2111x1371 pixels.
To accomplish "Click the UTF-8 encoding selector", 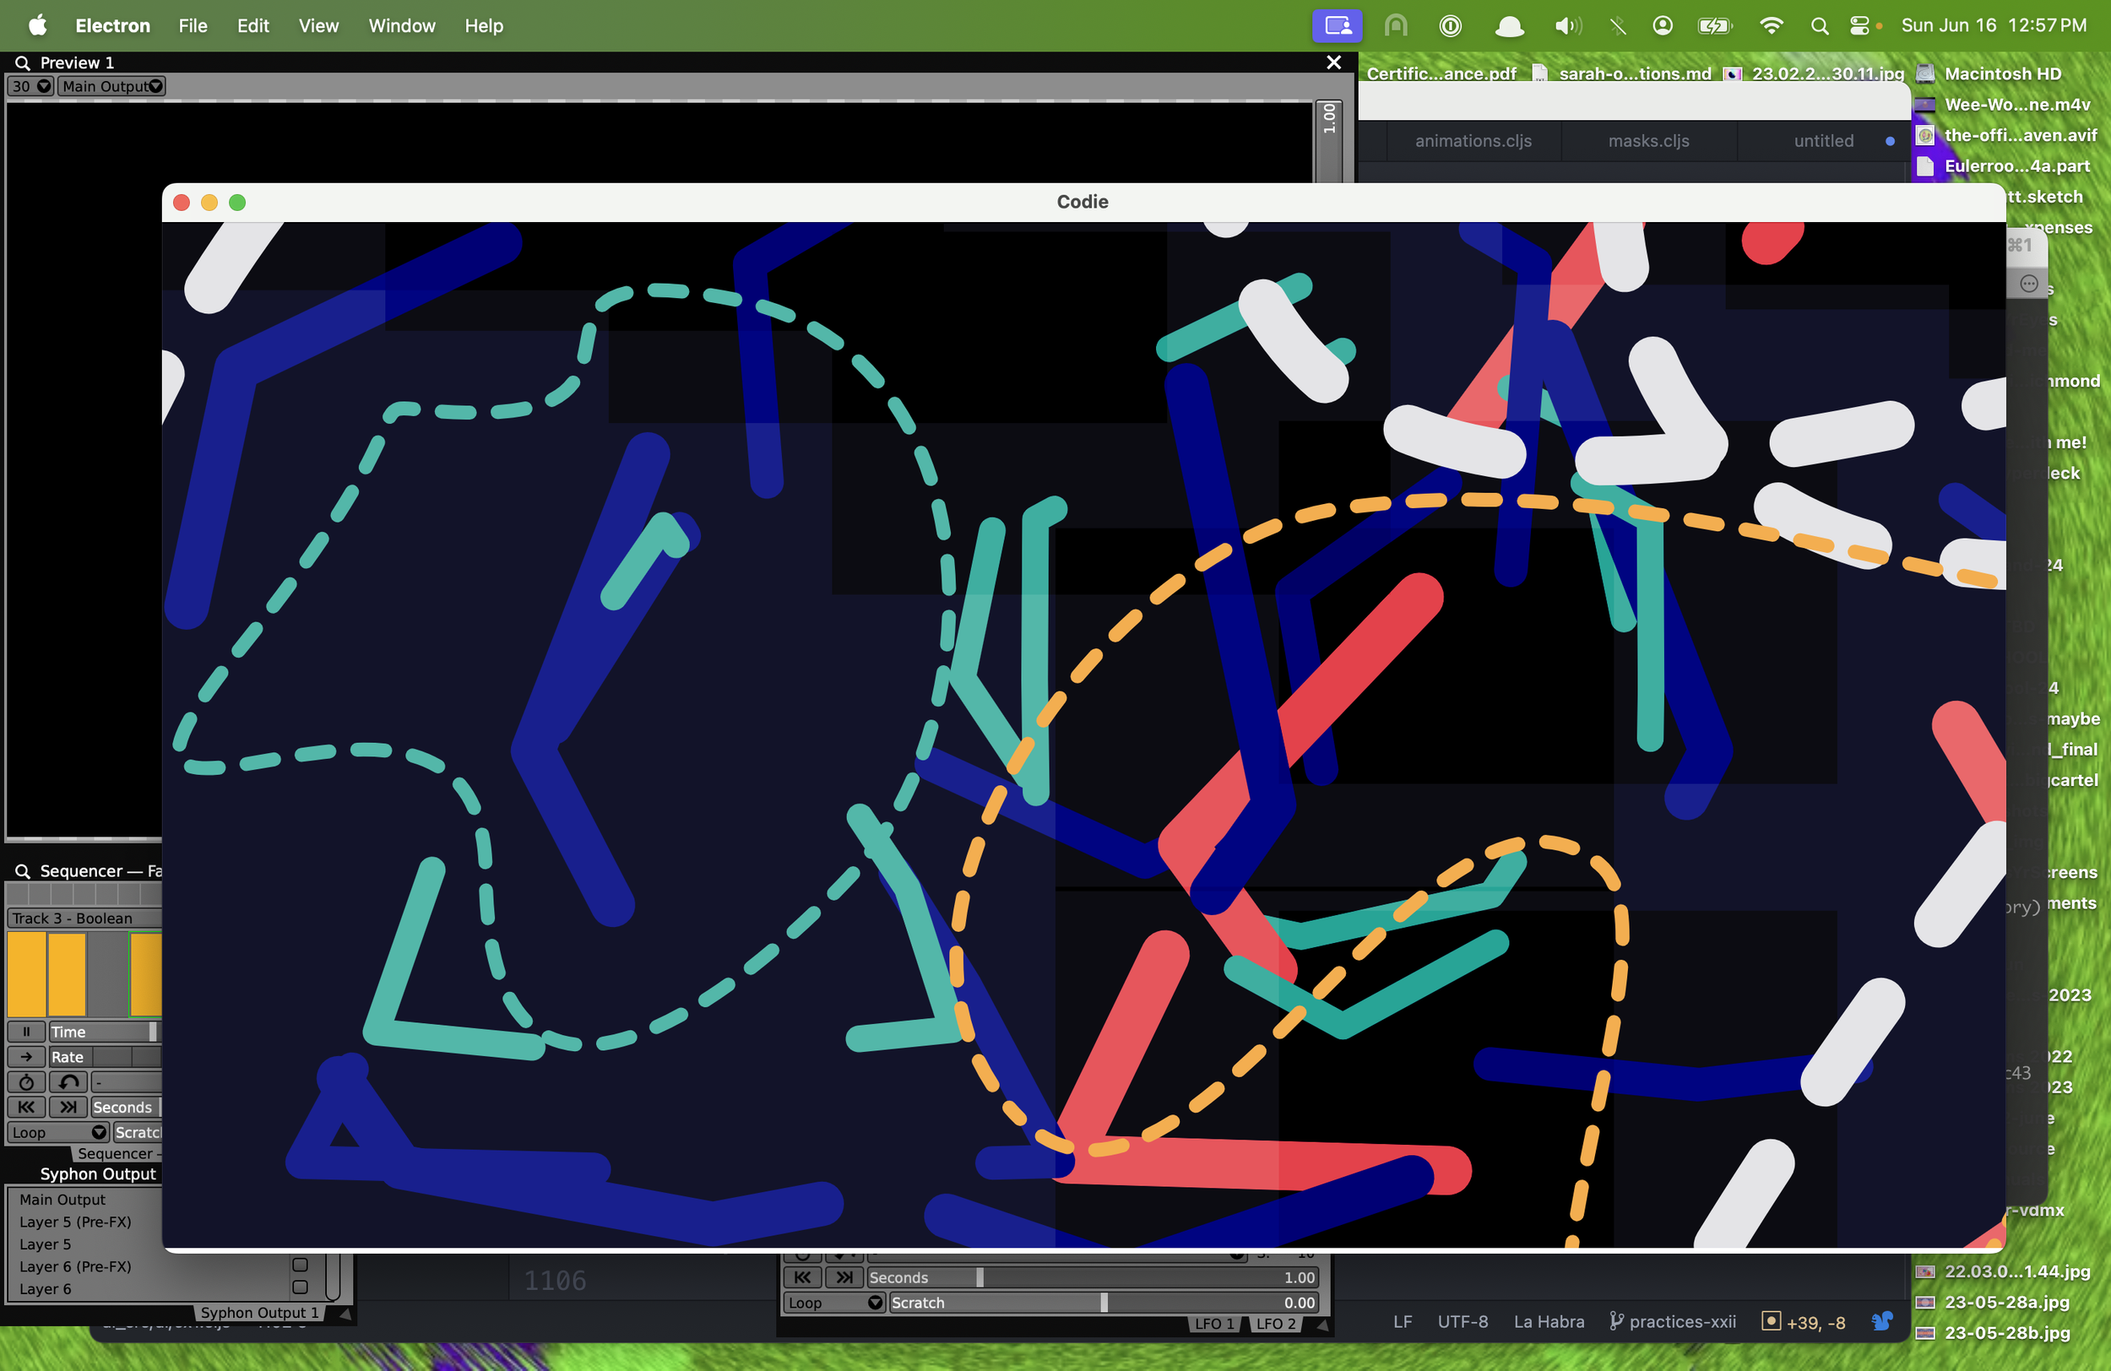I will coord(1462,1321).
